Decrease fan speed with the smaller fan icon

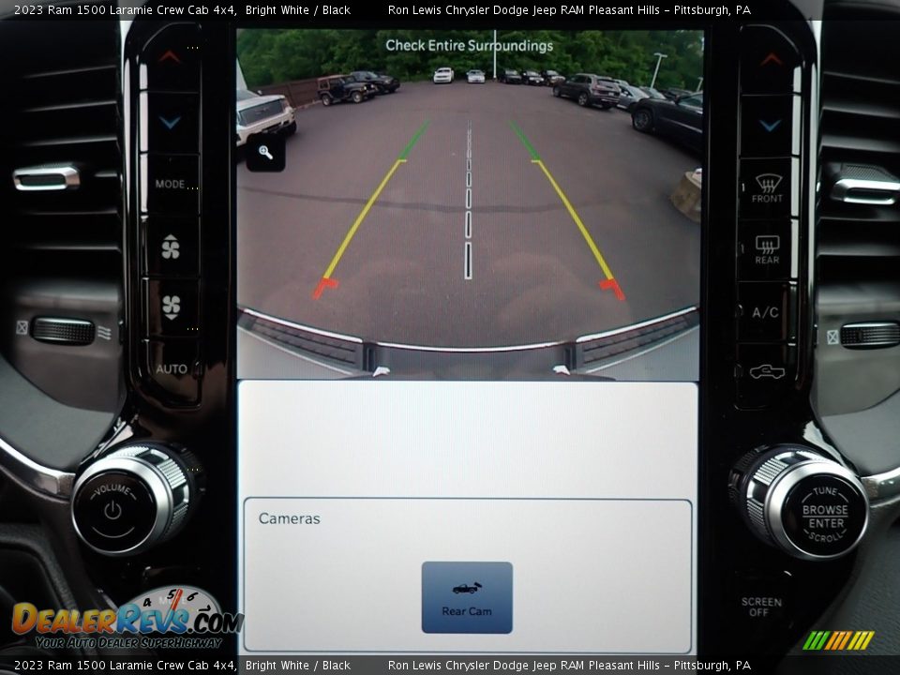(x=171, y=307)
